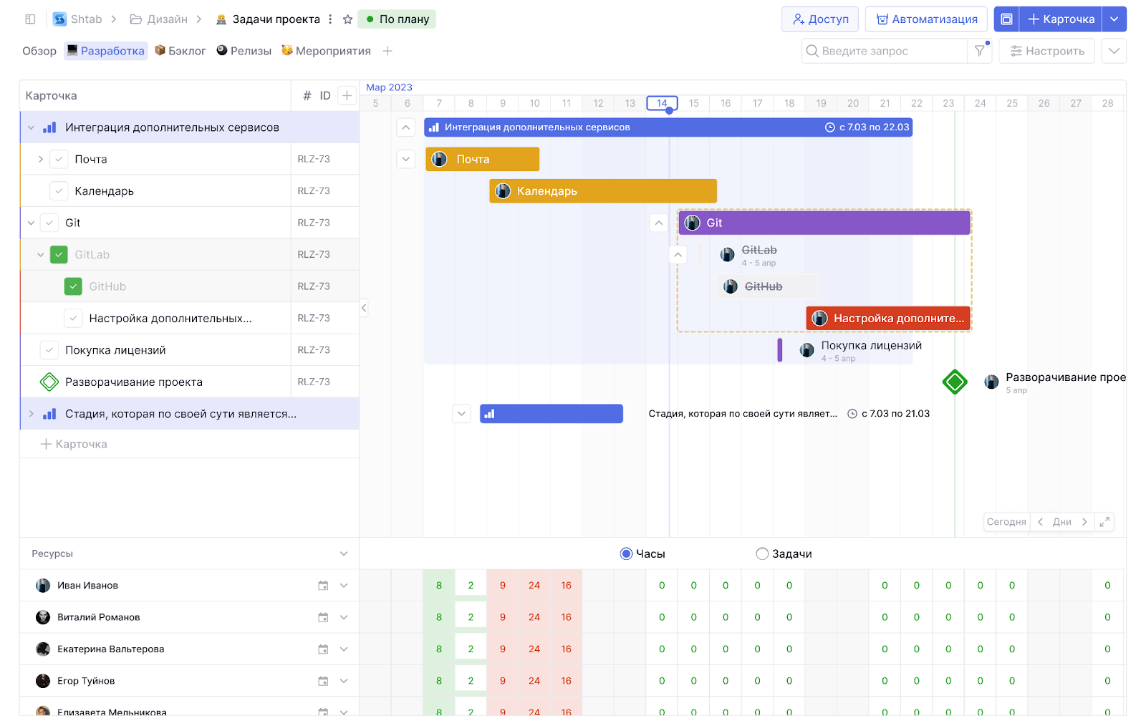Image resolution: width=1146 pixels, height=716 pixels.
Task: Expand Gantt chart to fullscreen
Action: (x=1104, y=522)
